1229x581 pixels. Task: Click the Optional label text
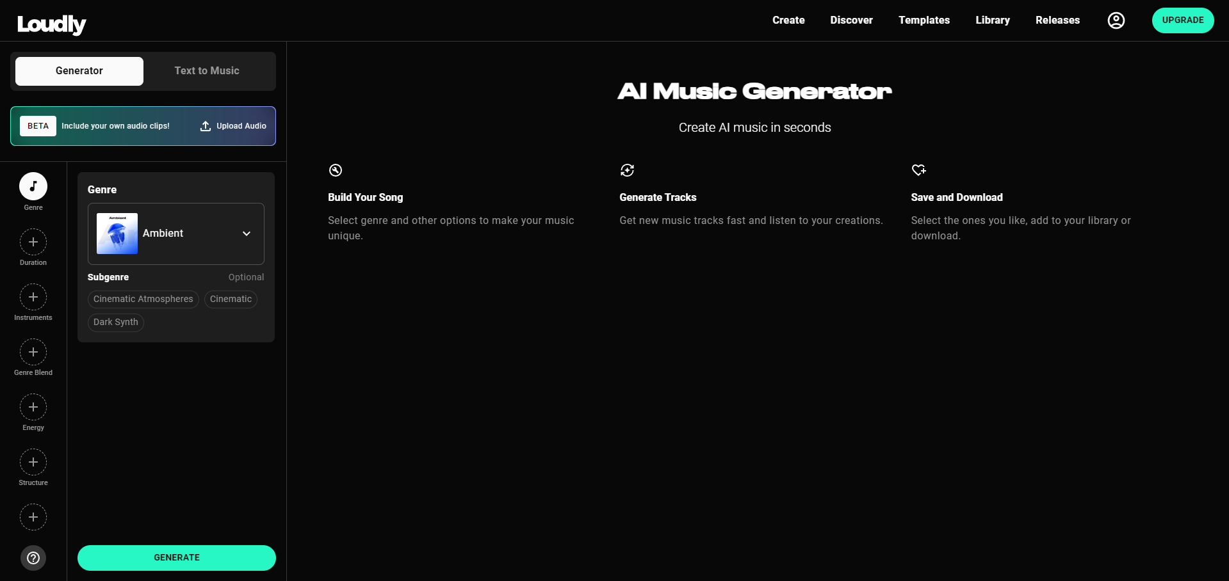246,277
